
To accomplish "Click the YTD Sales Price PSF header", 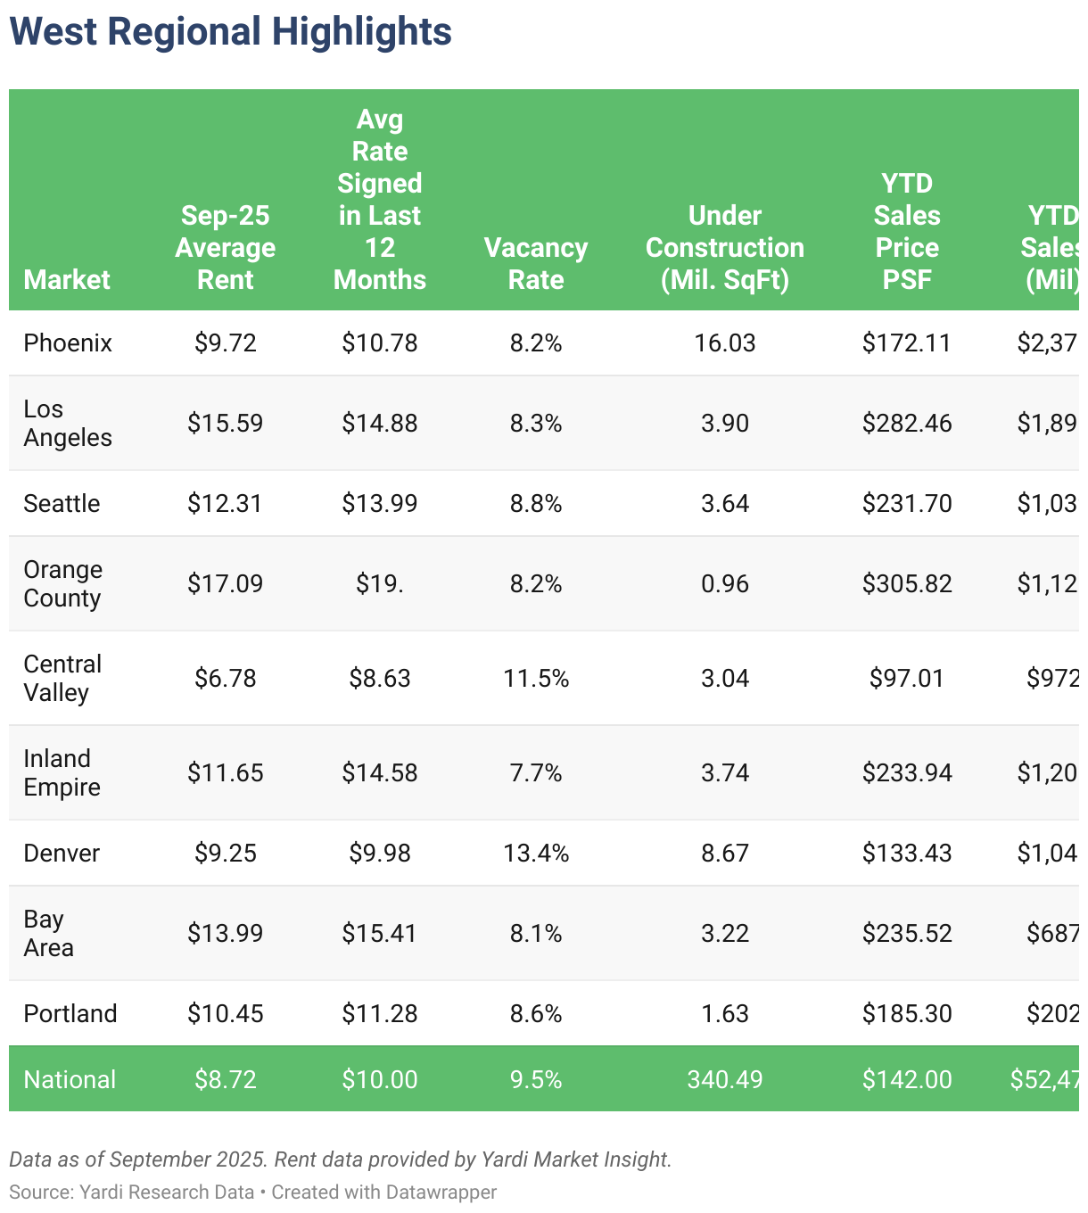I will click(x=907, y=231).
